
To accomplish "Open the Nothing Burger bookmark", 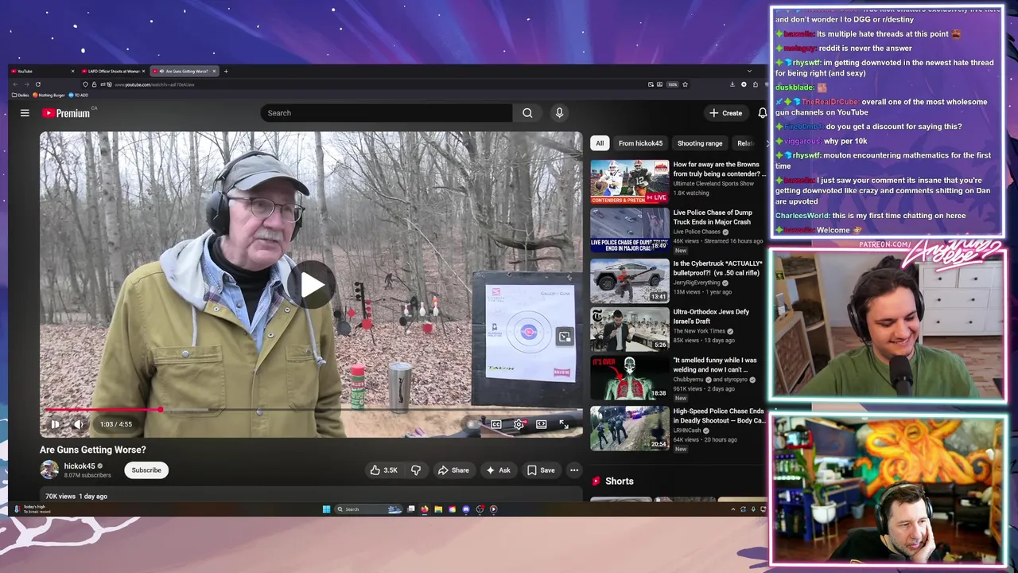I will coord(49,95).
